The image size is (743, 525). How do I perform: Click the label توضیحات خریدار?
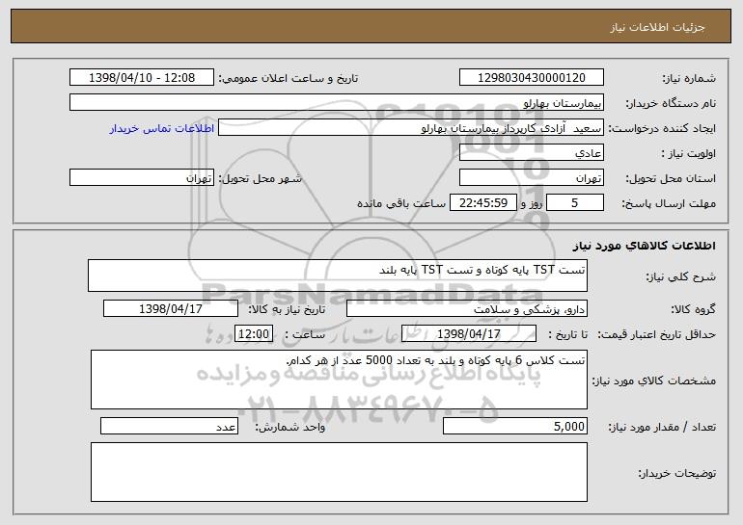[677, 473]
